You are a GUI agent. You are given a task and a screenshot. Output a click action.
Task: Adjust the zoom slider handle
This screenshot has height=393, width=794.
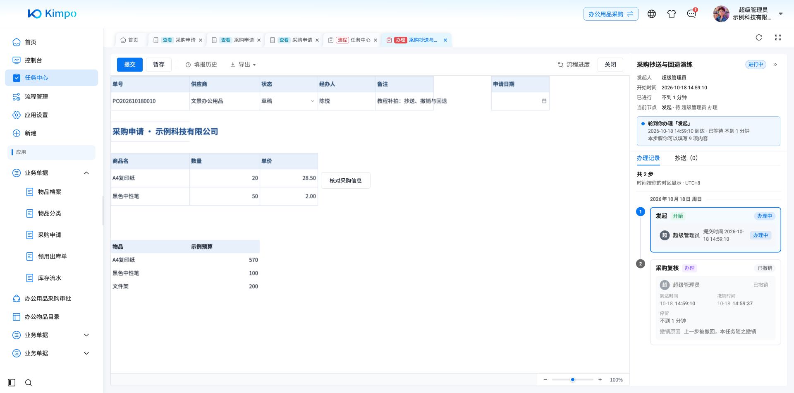[x=573, y=380]
